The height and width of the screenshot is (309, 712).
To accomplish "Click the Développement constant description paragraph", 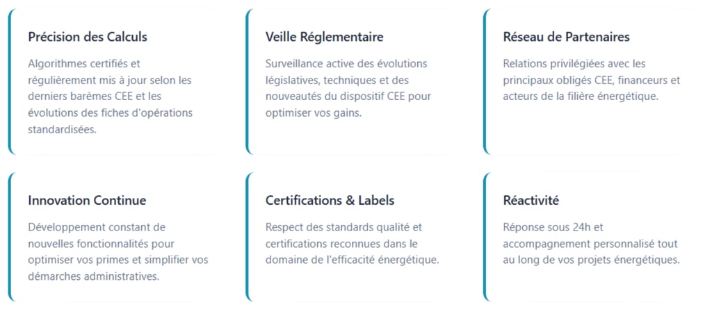I will (x=118, y=252).
